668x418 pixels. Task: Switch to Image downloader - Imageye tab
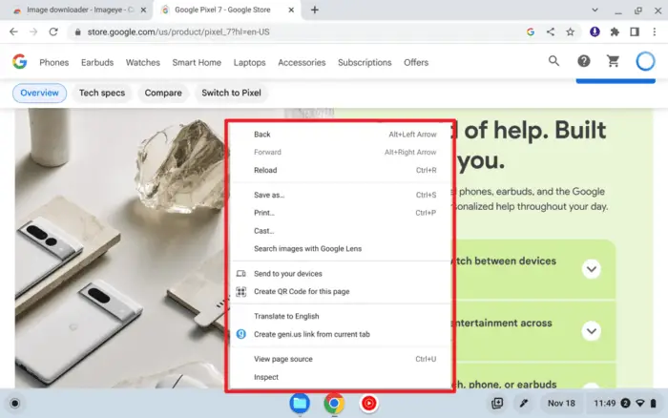pos(79,10)
